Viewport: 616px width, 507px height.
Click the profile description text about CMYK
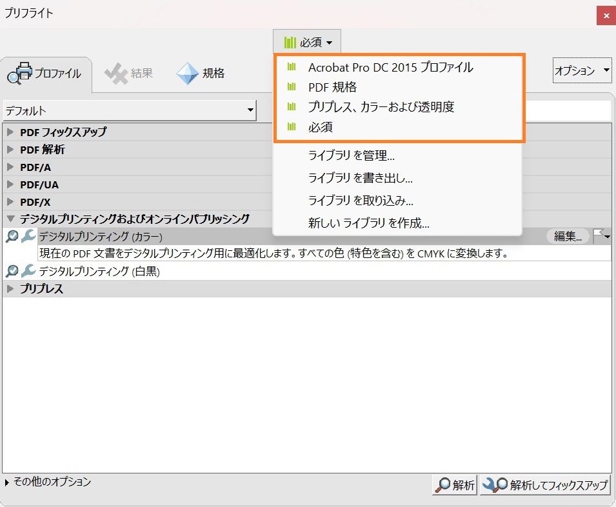click(273, 253)
